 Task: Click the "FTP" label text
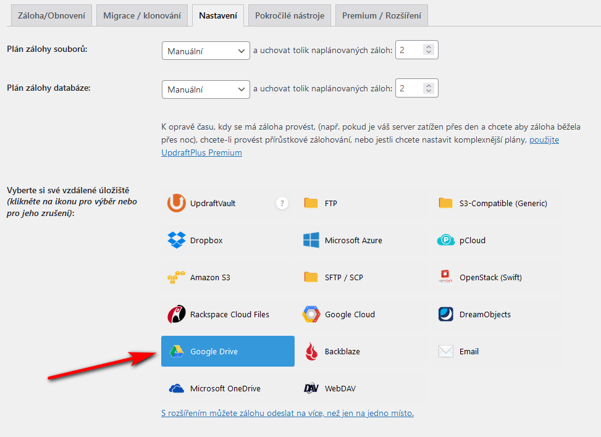(331, 203)
